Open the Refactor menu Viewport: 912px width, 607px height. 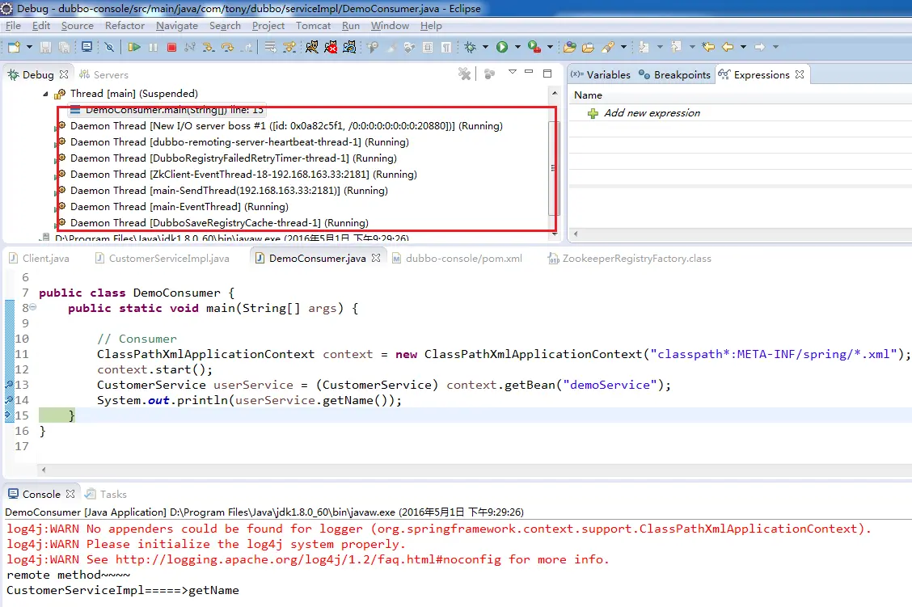(125, 26)
